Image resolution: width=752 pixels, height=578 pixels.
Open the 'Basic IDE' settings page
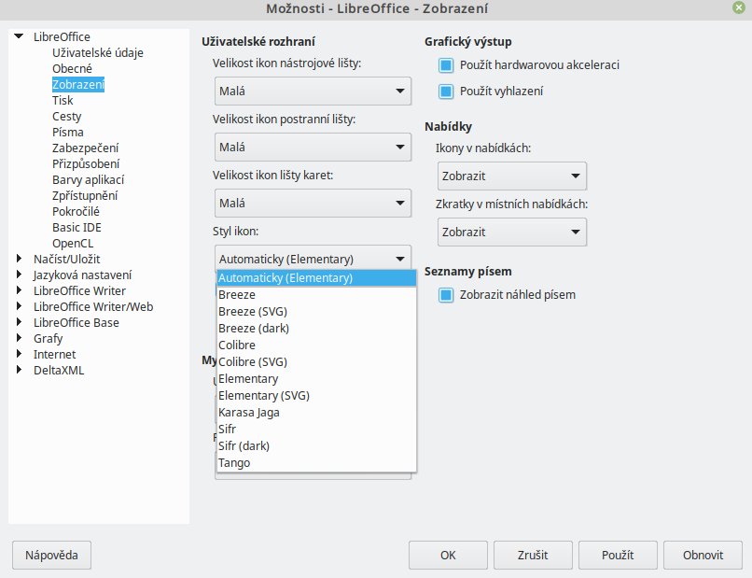tap(77, 227)
